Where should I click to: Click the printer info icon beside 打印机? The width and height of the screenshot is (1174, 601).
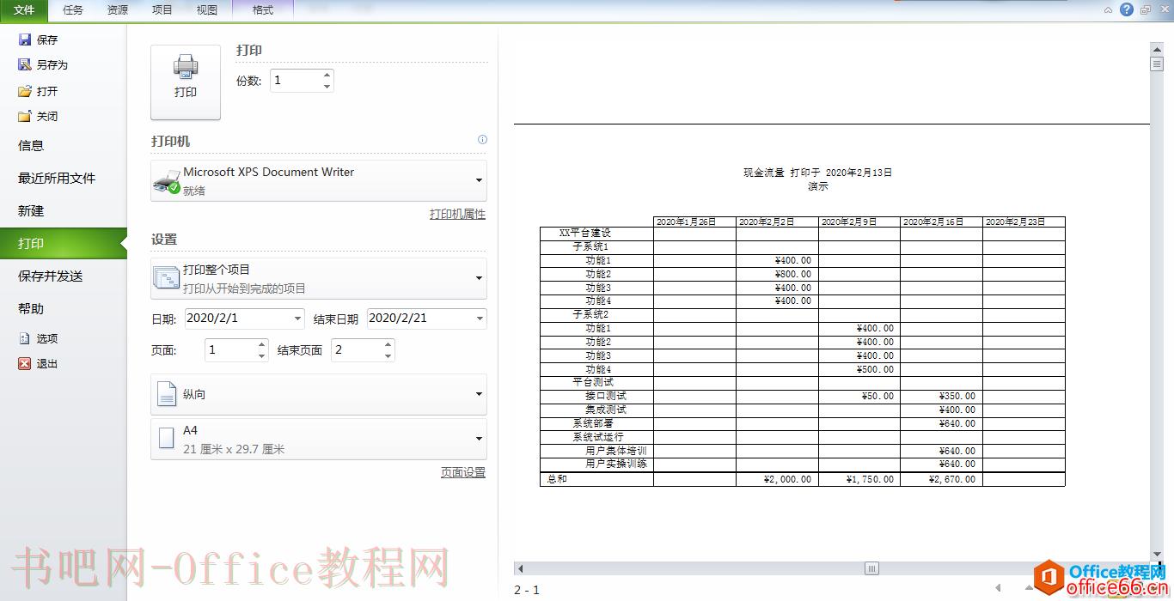coord(482,139)
